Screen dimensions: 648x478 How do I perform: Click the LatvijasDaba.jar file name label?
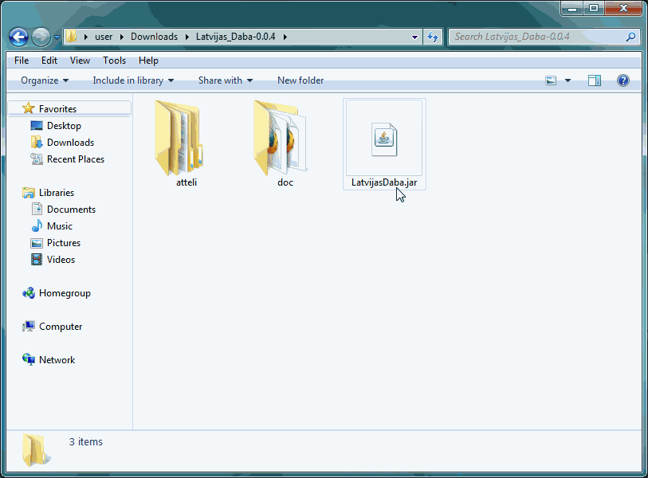coord(384,182)
